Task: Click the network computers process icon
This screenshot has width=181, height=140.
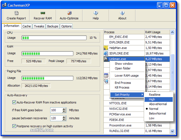Action: pyautogui.click(x=106, y=81)
